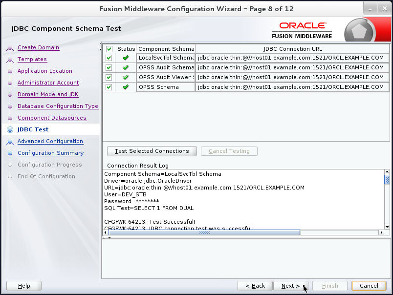393x295 pixels.
Task: Toggle the select-all checkbox in the table header
Action: point(109,49)
